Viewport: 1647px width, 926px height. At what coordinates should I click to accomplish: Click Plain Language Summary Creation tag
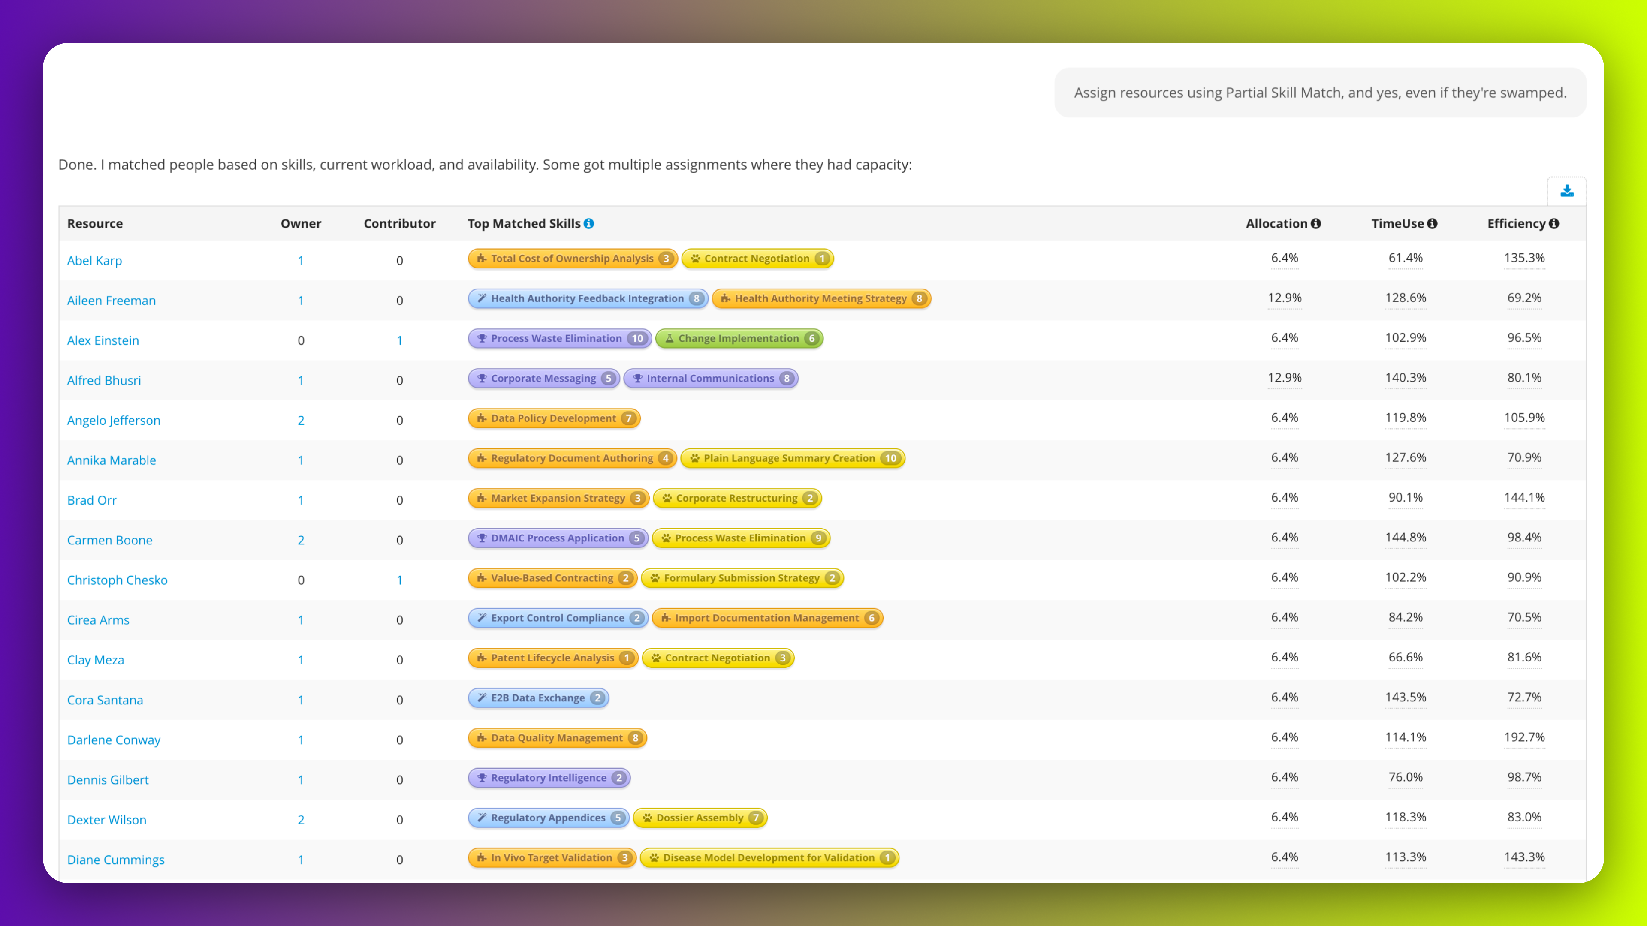coord(789,458)
